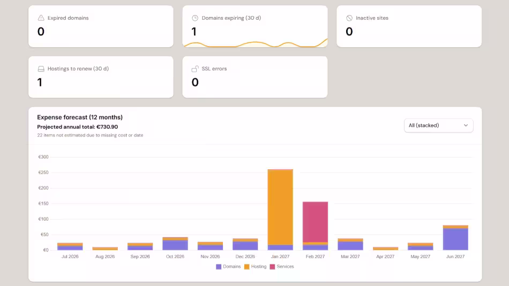
Task: Click the Hosting legend label
Action: [x=259, y=267]
